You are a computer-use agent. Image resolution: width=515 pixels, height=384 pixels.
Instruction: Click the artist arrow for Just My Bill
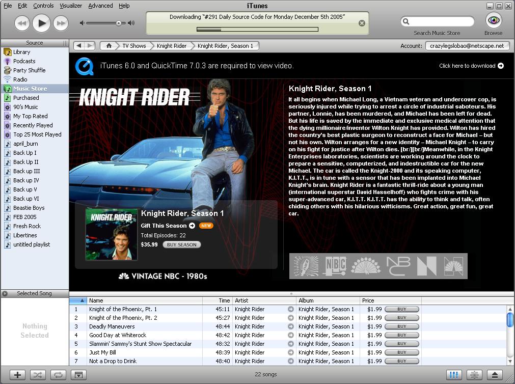point(291,352)
